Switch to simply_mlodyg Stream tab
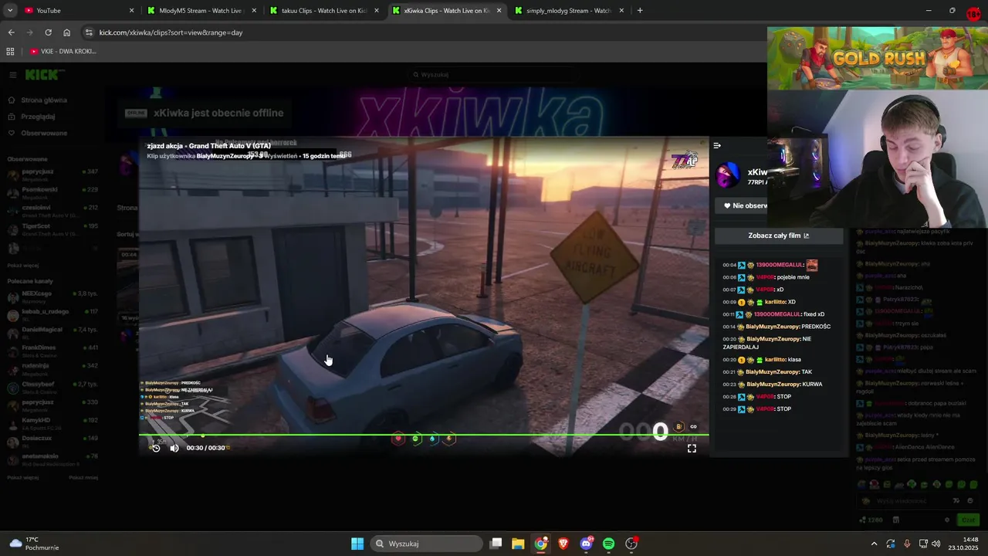988x556 pixels. 567,11
